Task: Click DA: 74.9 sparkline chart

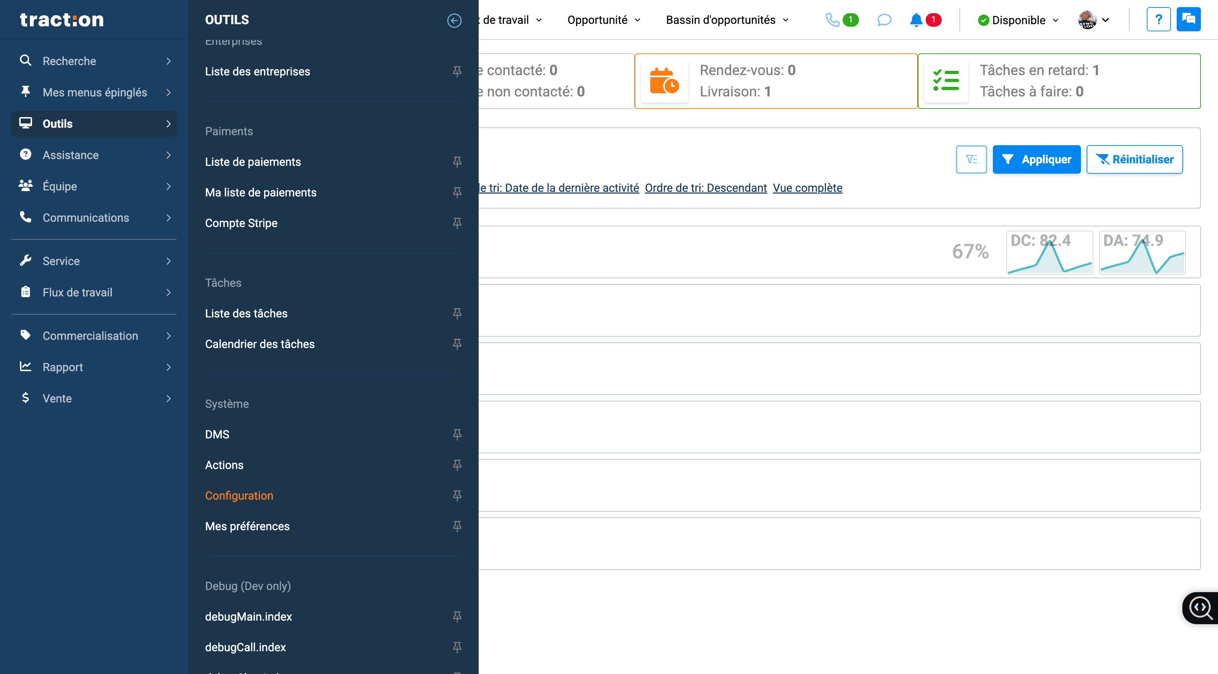Action: (x=1142, y=253)
